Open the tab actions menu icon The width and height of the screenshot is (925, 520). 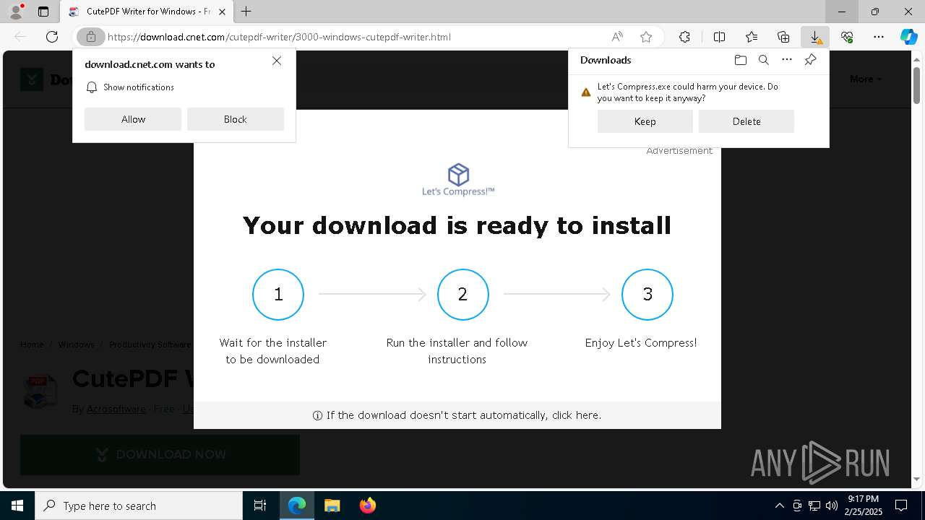point(43,12)
